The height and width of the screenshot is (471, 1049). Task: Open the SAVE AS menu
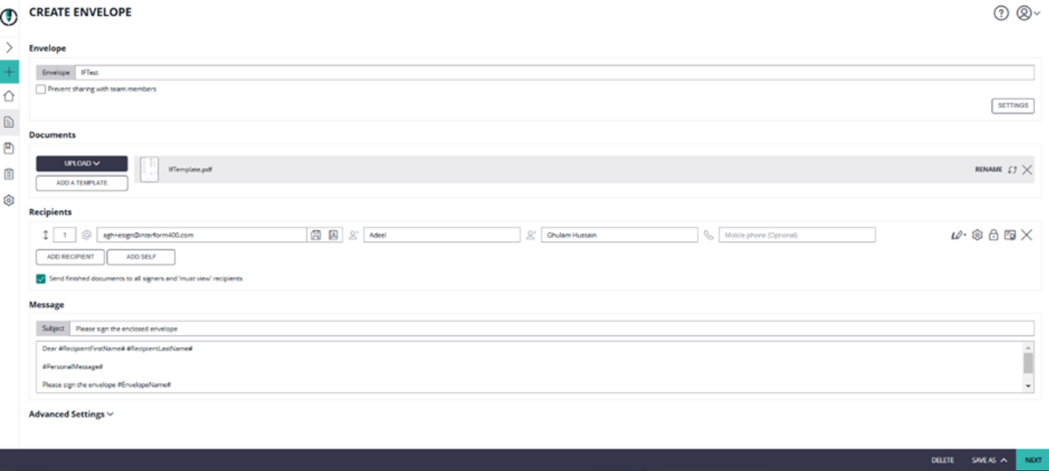tap(989, 461)
